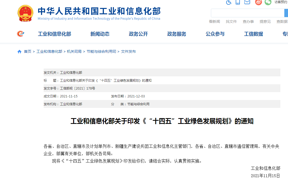Screen dimensions: 288x184
Task: Click the home icon in breadcrumb
Action: [x=19, y=52]
